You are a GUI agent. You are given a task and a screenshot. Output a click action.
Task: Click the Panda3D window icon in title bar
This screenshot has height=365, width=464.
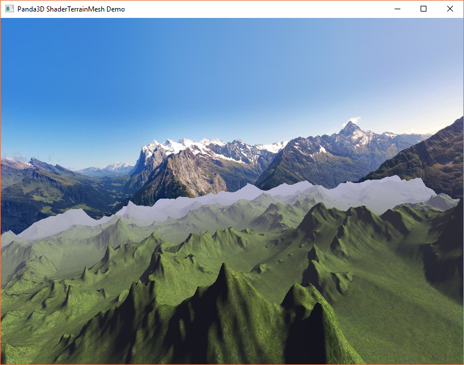click(x=9, y=9)
